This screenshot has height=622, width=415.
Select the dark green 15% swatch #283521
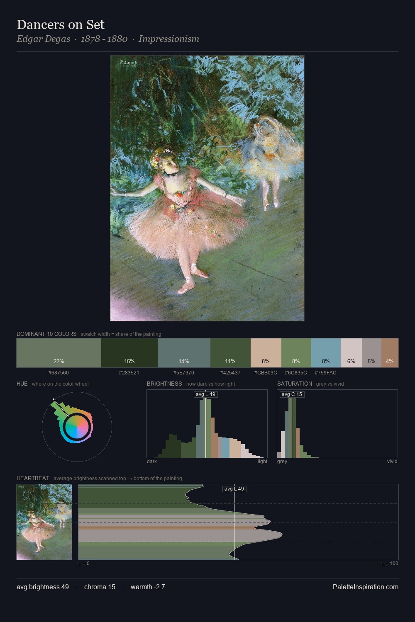[x=129, y=353]
